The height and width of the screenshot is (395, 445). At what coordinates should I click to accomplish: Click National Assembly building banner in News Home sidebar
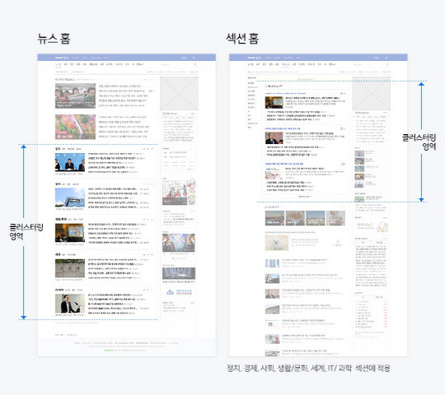tap(179, 292)
